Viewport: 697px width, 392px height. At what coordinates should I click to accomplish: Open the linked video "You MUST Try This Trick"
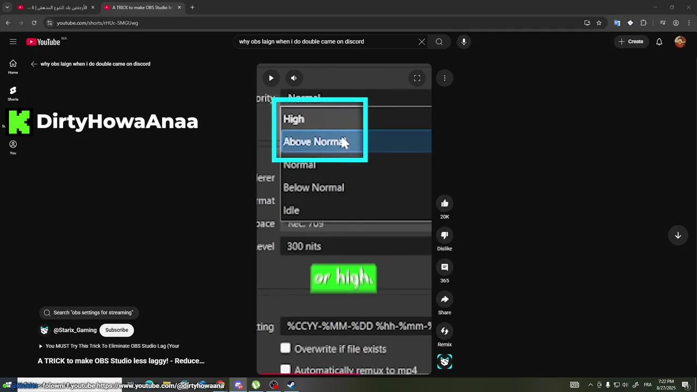click(109, 346)
